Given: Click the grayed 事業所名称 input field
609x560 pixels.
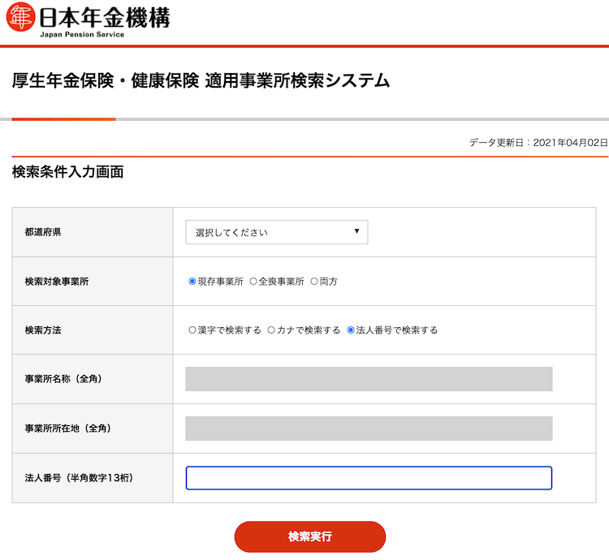Looking at the screenshot, I should (x=369, y=379).
